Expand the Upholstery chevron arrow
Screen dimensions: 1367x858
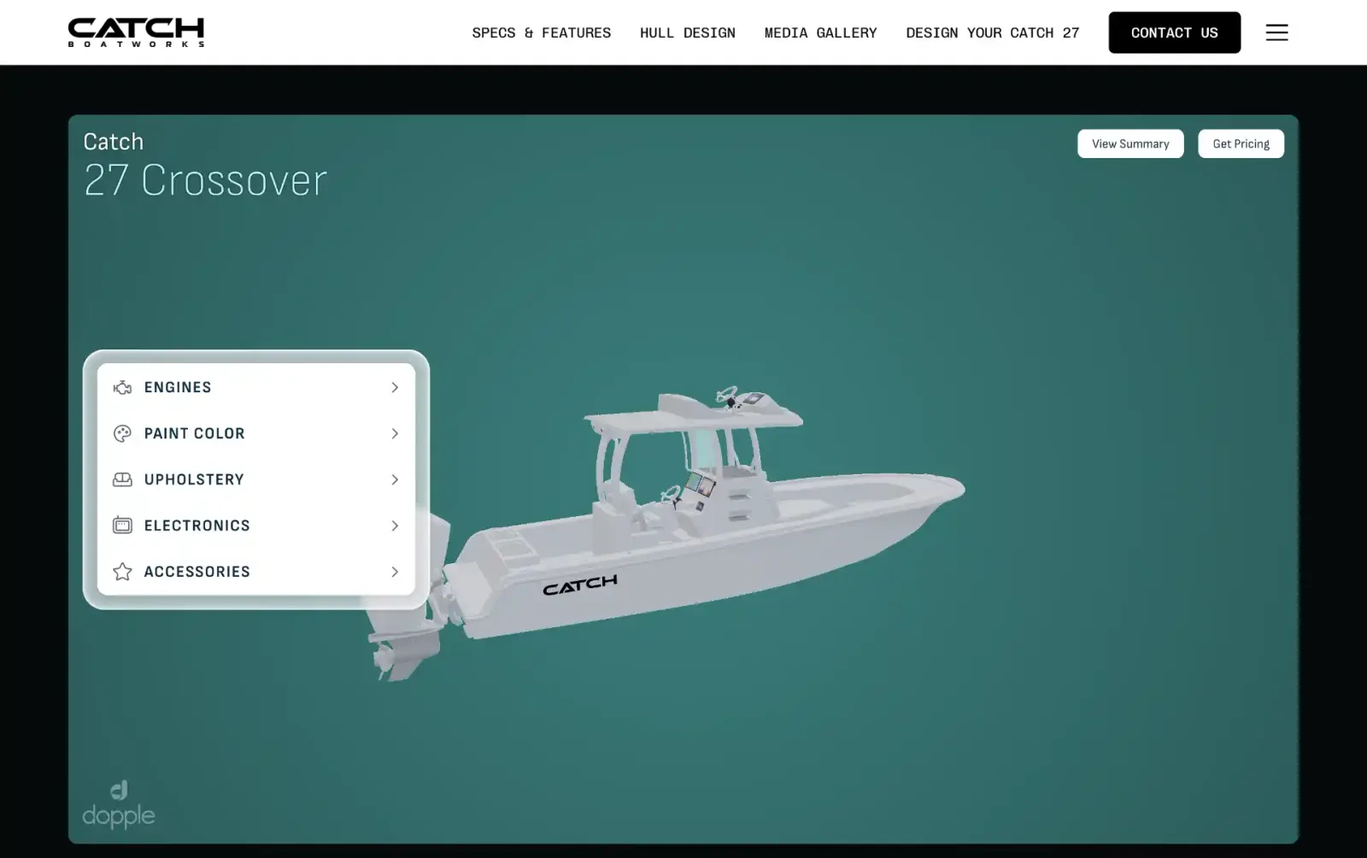click(x=395, y=479)
